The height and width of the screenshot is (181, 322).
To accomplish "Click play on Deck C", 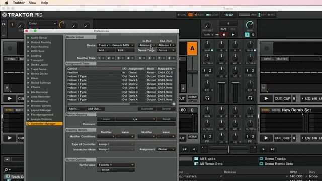I will pos(10,138).
